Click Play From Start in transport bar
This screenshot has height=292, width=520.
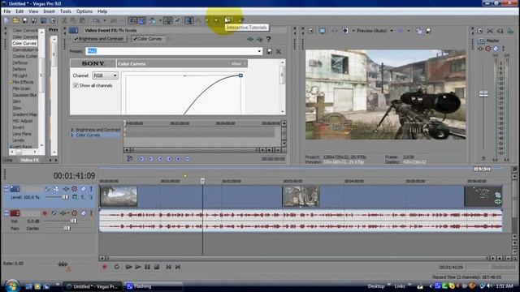(x=128, y=267)
